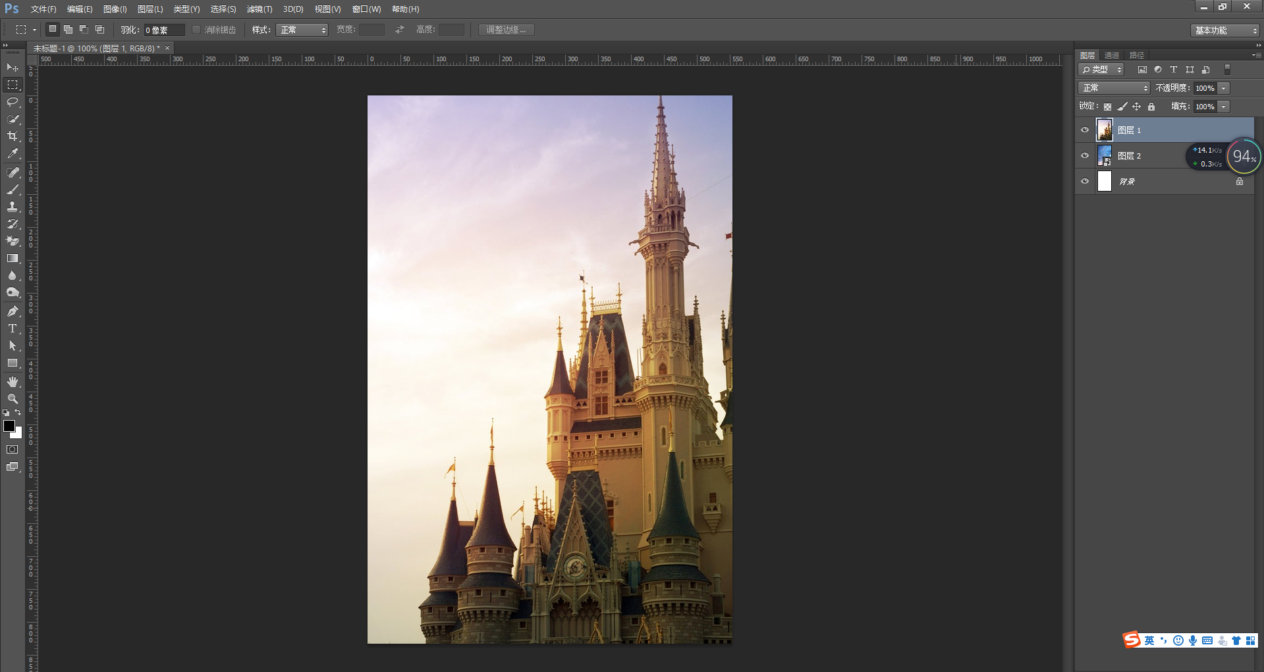The height and width of the screenshot is (672, 1264).
Task: Open the 类型 layer filter dropdown
Action: click(1101, 69)
